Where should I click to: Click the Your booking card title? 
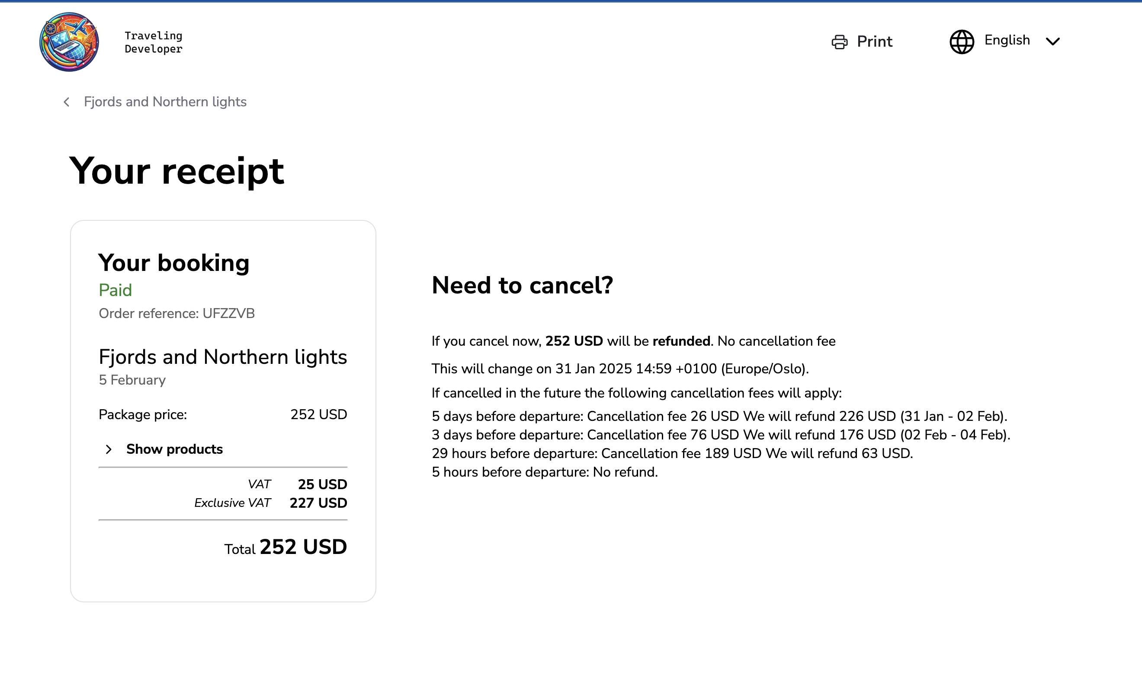click(174, 263)
